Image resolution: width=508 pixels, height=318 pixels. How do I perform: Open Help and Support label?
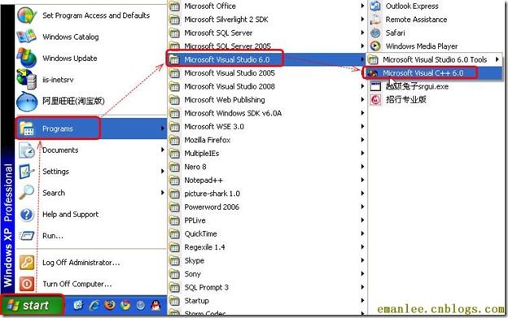tap(70, 214)
